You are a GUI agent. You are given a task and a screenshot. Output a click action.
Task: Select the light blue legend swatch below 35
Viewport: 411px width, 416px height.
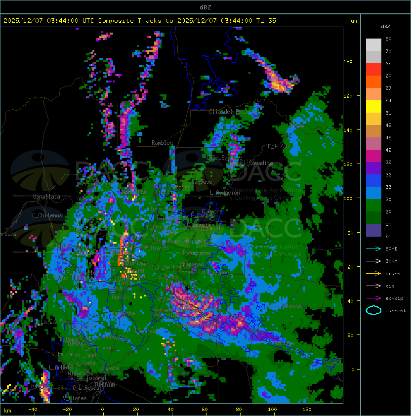373,193
